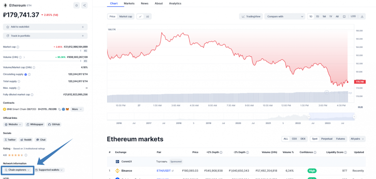Image resolution: width=376 pixels, height=179 pixels.
Task: Open the ETH/USDT pair link for Binance
Action: [163, 171]
